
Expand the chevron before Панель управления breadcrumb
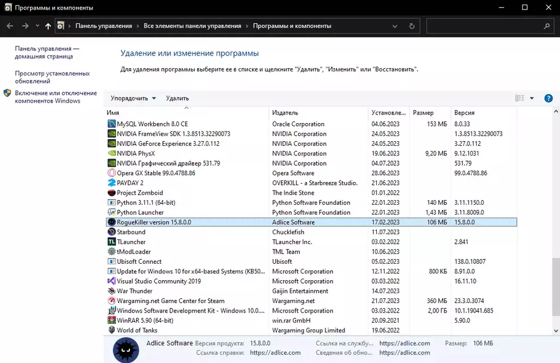click(x=70, y=26)
